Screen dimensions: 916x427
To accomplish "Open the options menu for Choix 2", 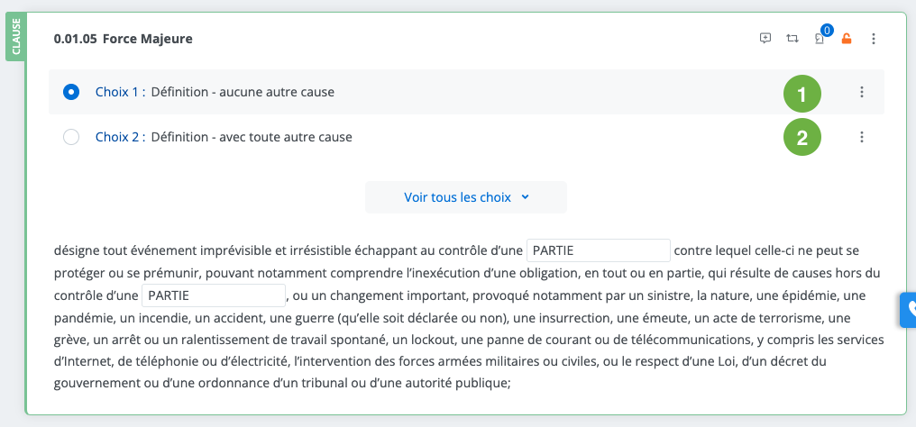I will [862, 137].
